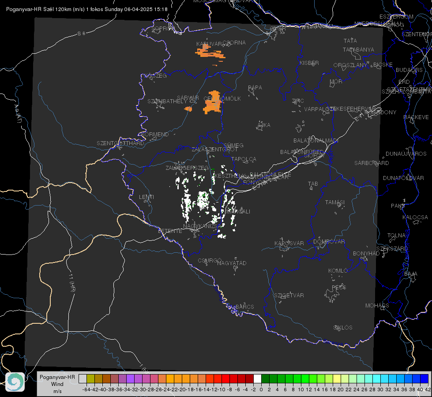Screen dimensions: 432x397
Task: Click the 'SOPRON' city label
Action: point(163,28)
